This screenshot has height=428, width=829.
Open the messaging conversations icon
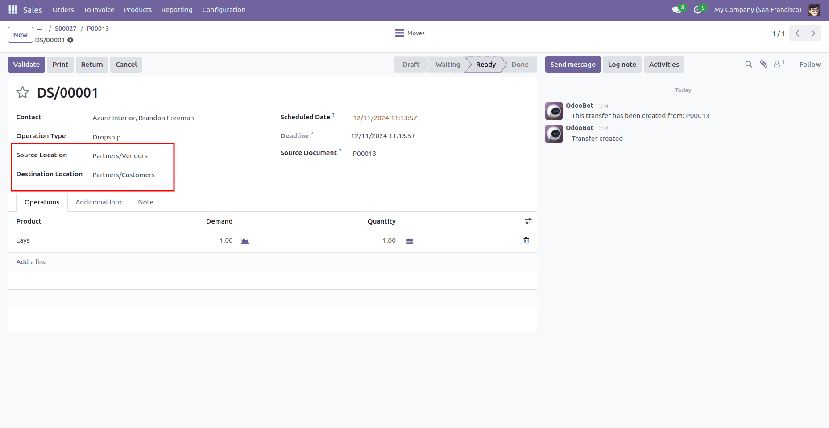pyautogui.click(x=676, y=9)
